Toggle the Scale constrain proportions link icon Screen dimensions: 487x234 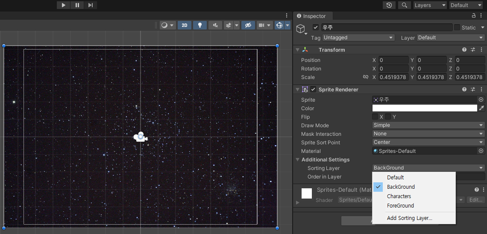pos(366,77)
